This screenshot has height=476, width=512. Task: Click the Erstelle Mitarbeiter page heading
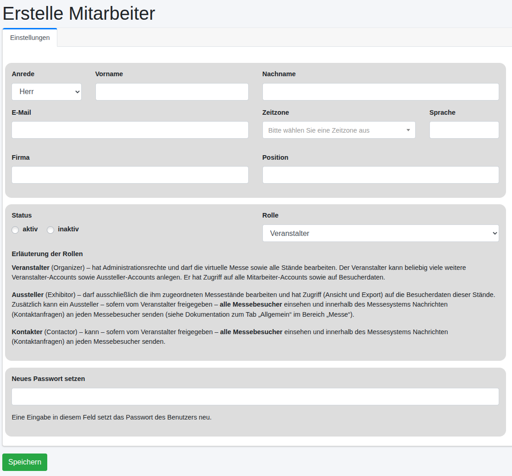tap(79, 14)
